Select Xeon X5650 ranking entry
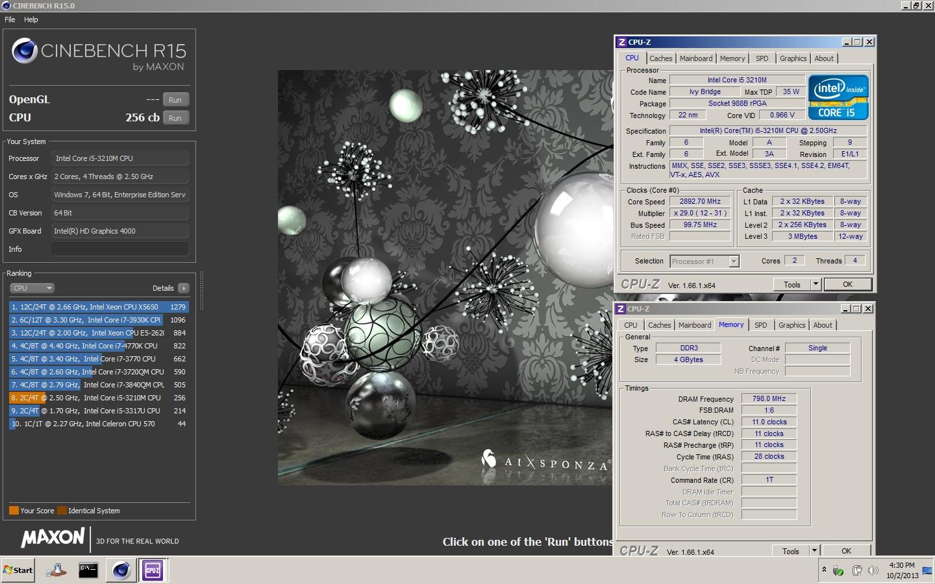935x584 pixels. pos(99,307)
